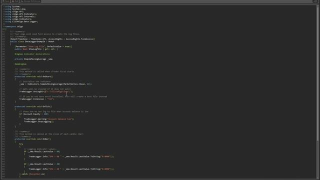Screen dimensions: 320x180
Task: Click the Robot attribute line with AccessRights.FullAccess
Action: click(x=52, y=39)
